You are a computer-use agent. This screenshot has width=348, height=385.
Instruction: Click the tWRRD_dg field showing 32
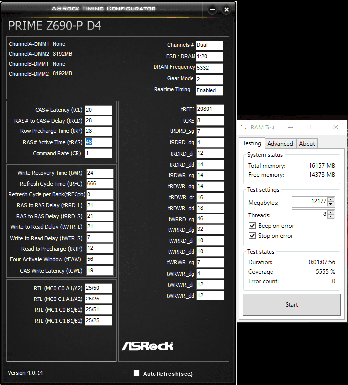tap(210, 229)
